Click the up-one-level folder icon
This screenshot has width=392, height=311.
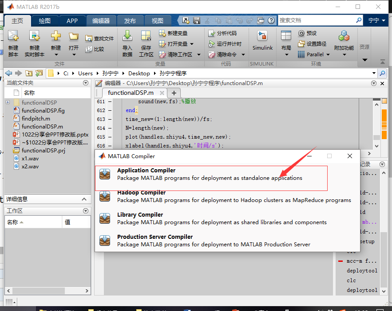point(29,74)
